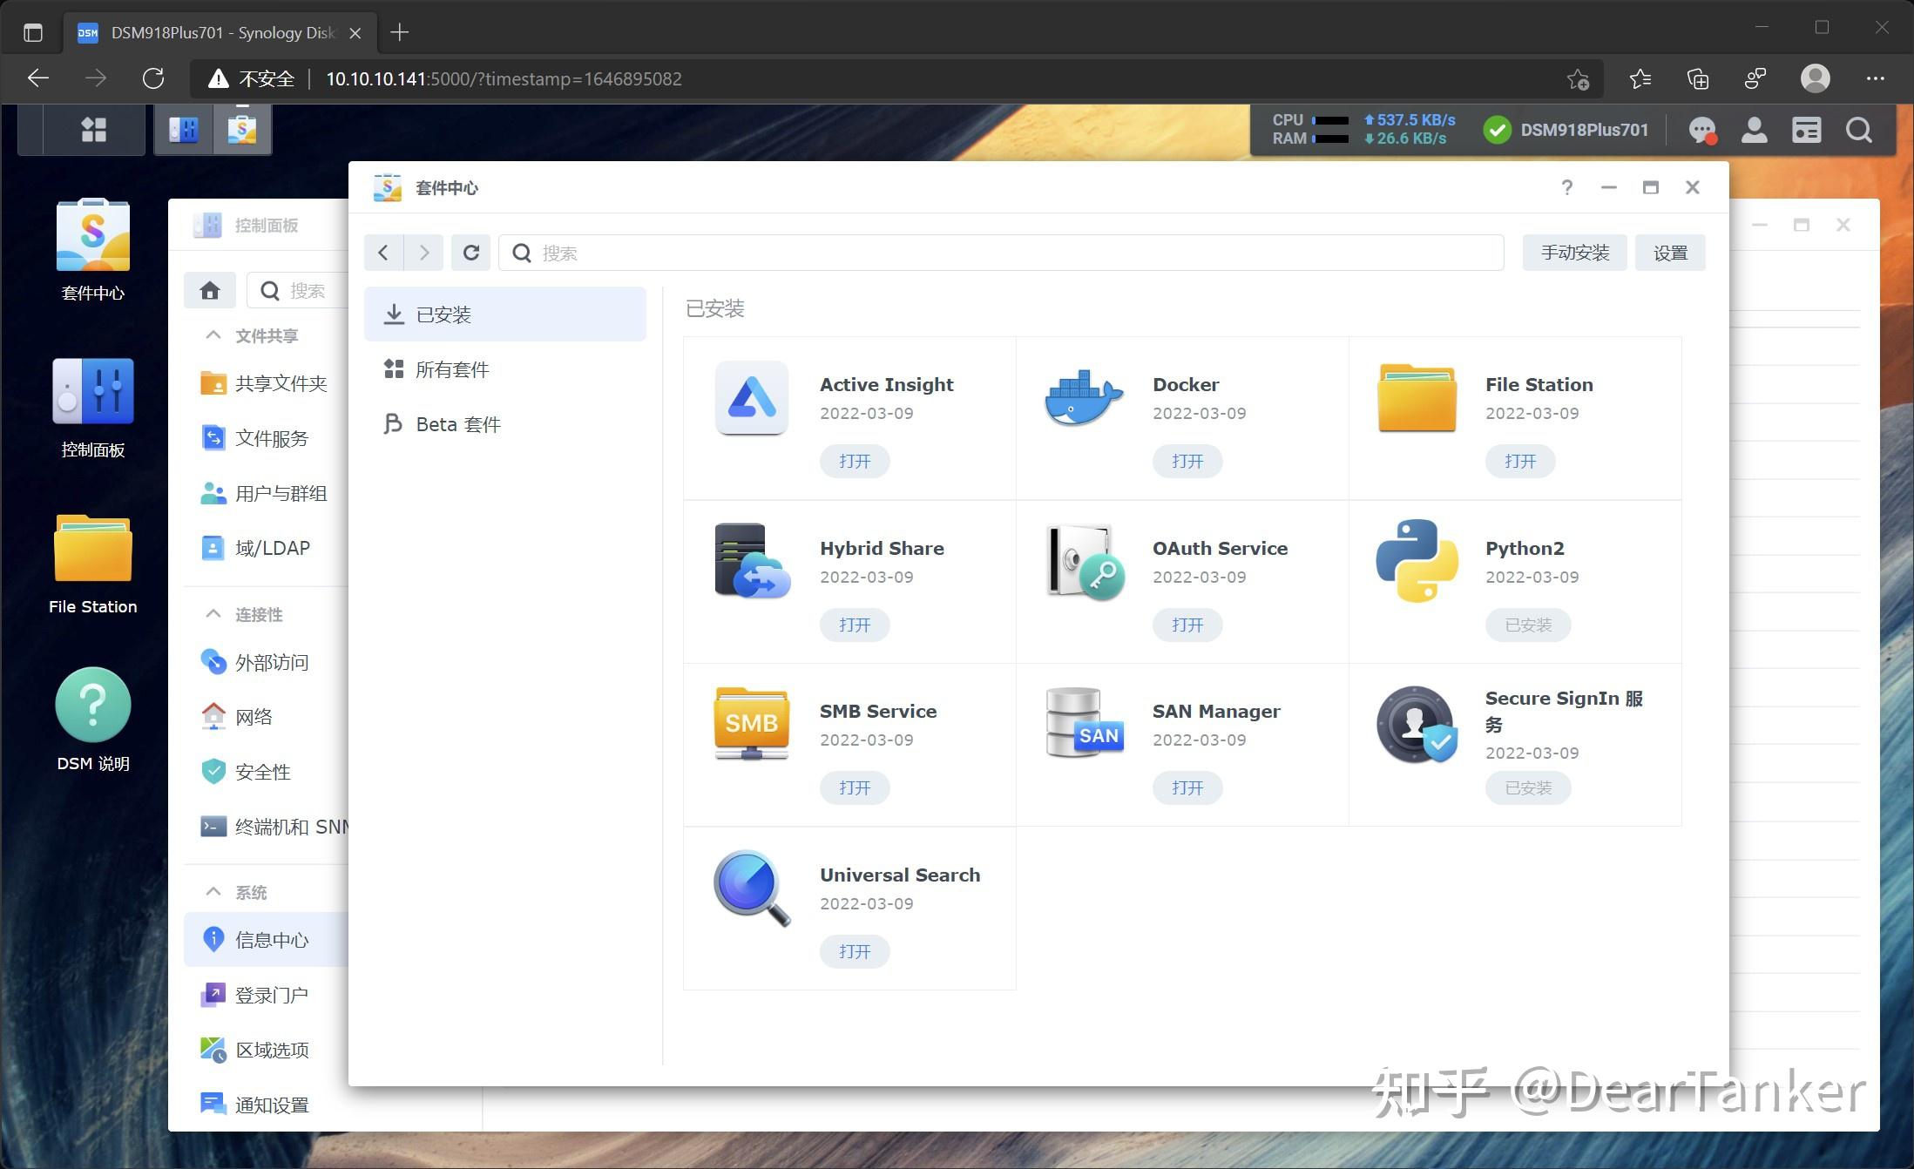Open 用户与群组 in Control Panel
The image size is (1914, 1169).
point(267,493)
